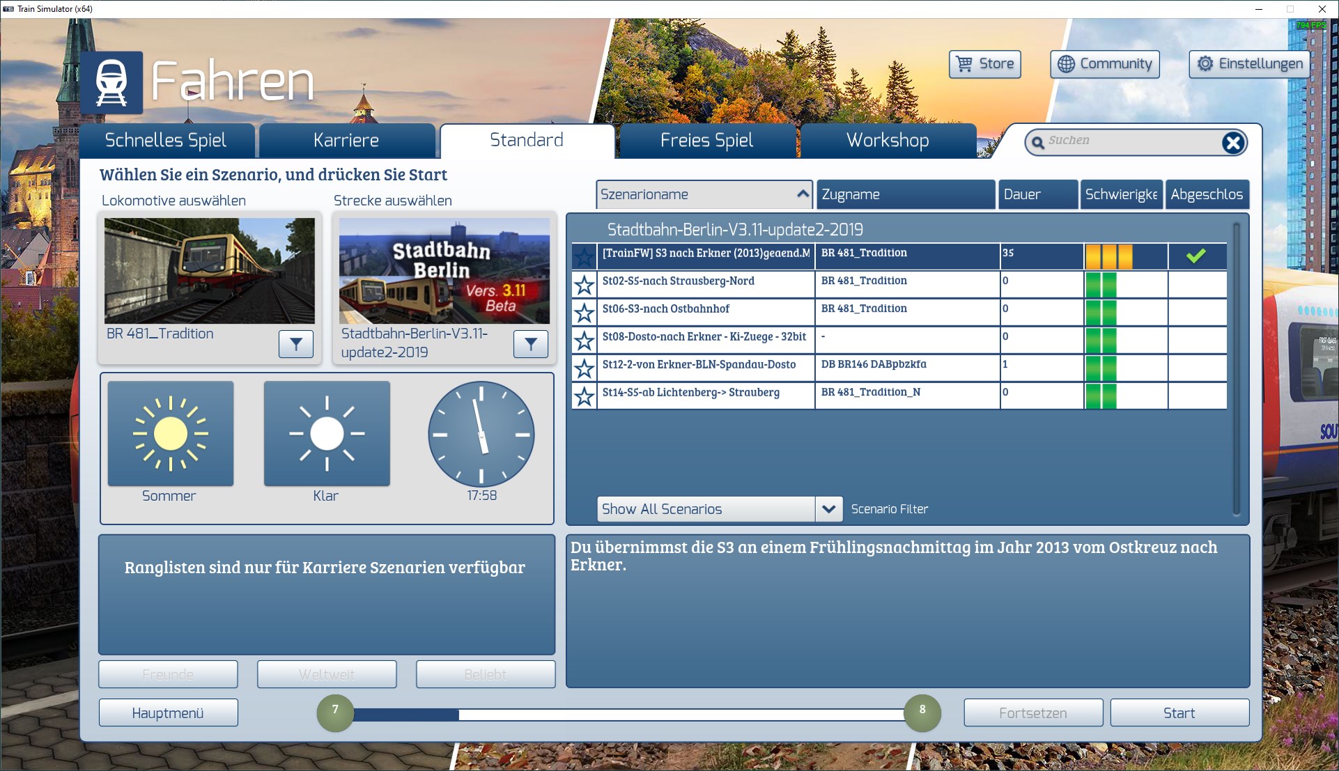Open the route filter funnel icon
The width and height of the screenshot is (1339, 771).
531,343
